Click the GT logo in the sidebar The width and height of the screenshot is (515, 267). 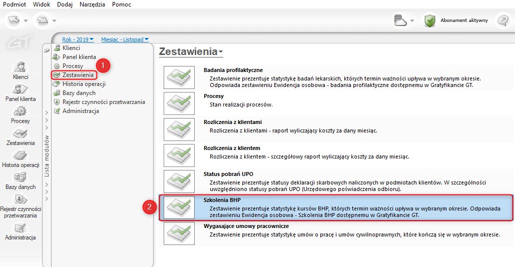tap(21, 42)
